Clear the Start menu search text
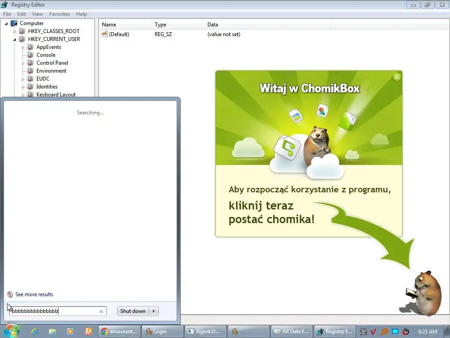 pos(101,311)
